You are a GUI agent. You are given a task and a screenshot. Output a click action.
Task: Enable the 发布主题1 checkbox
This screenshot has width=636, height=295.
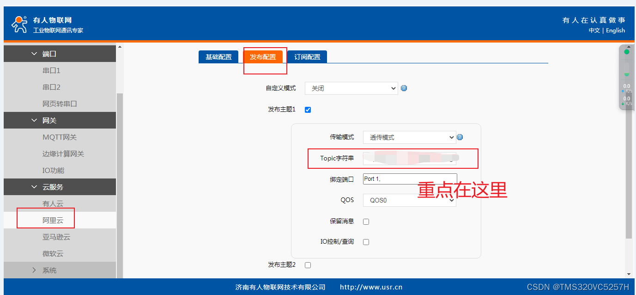(308, 110)
